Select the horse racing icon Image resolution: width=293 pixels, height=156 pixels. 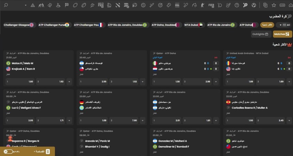pos(194,5)
